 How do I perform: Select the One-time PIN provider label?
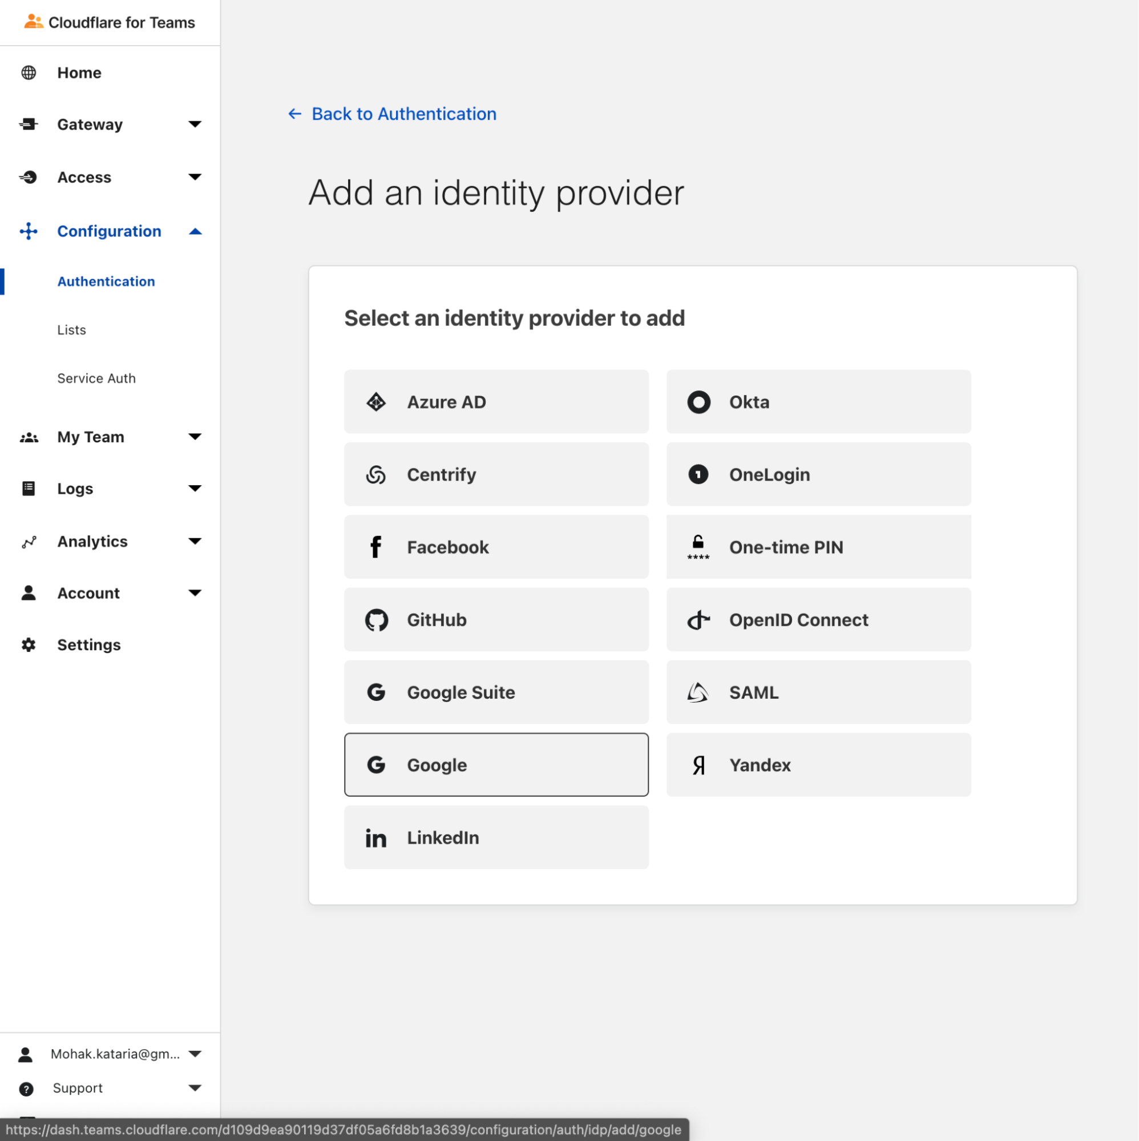tap(786, 547)
